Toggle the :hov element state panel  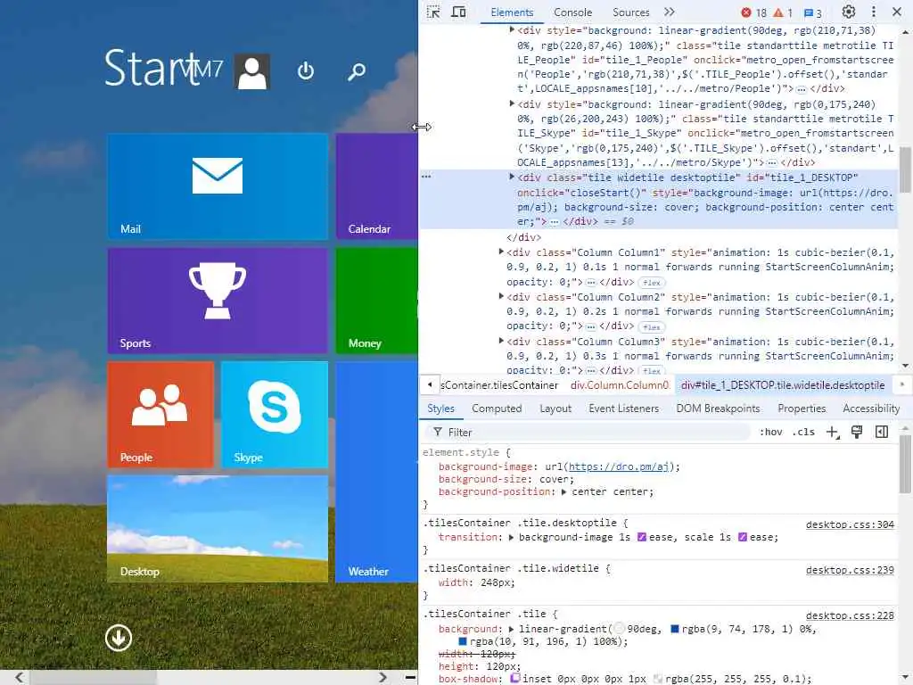coord(771,433)
